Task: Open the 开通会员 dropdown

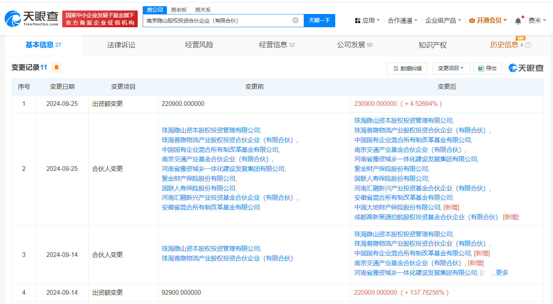Action: coord(488,20)
